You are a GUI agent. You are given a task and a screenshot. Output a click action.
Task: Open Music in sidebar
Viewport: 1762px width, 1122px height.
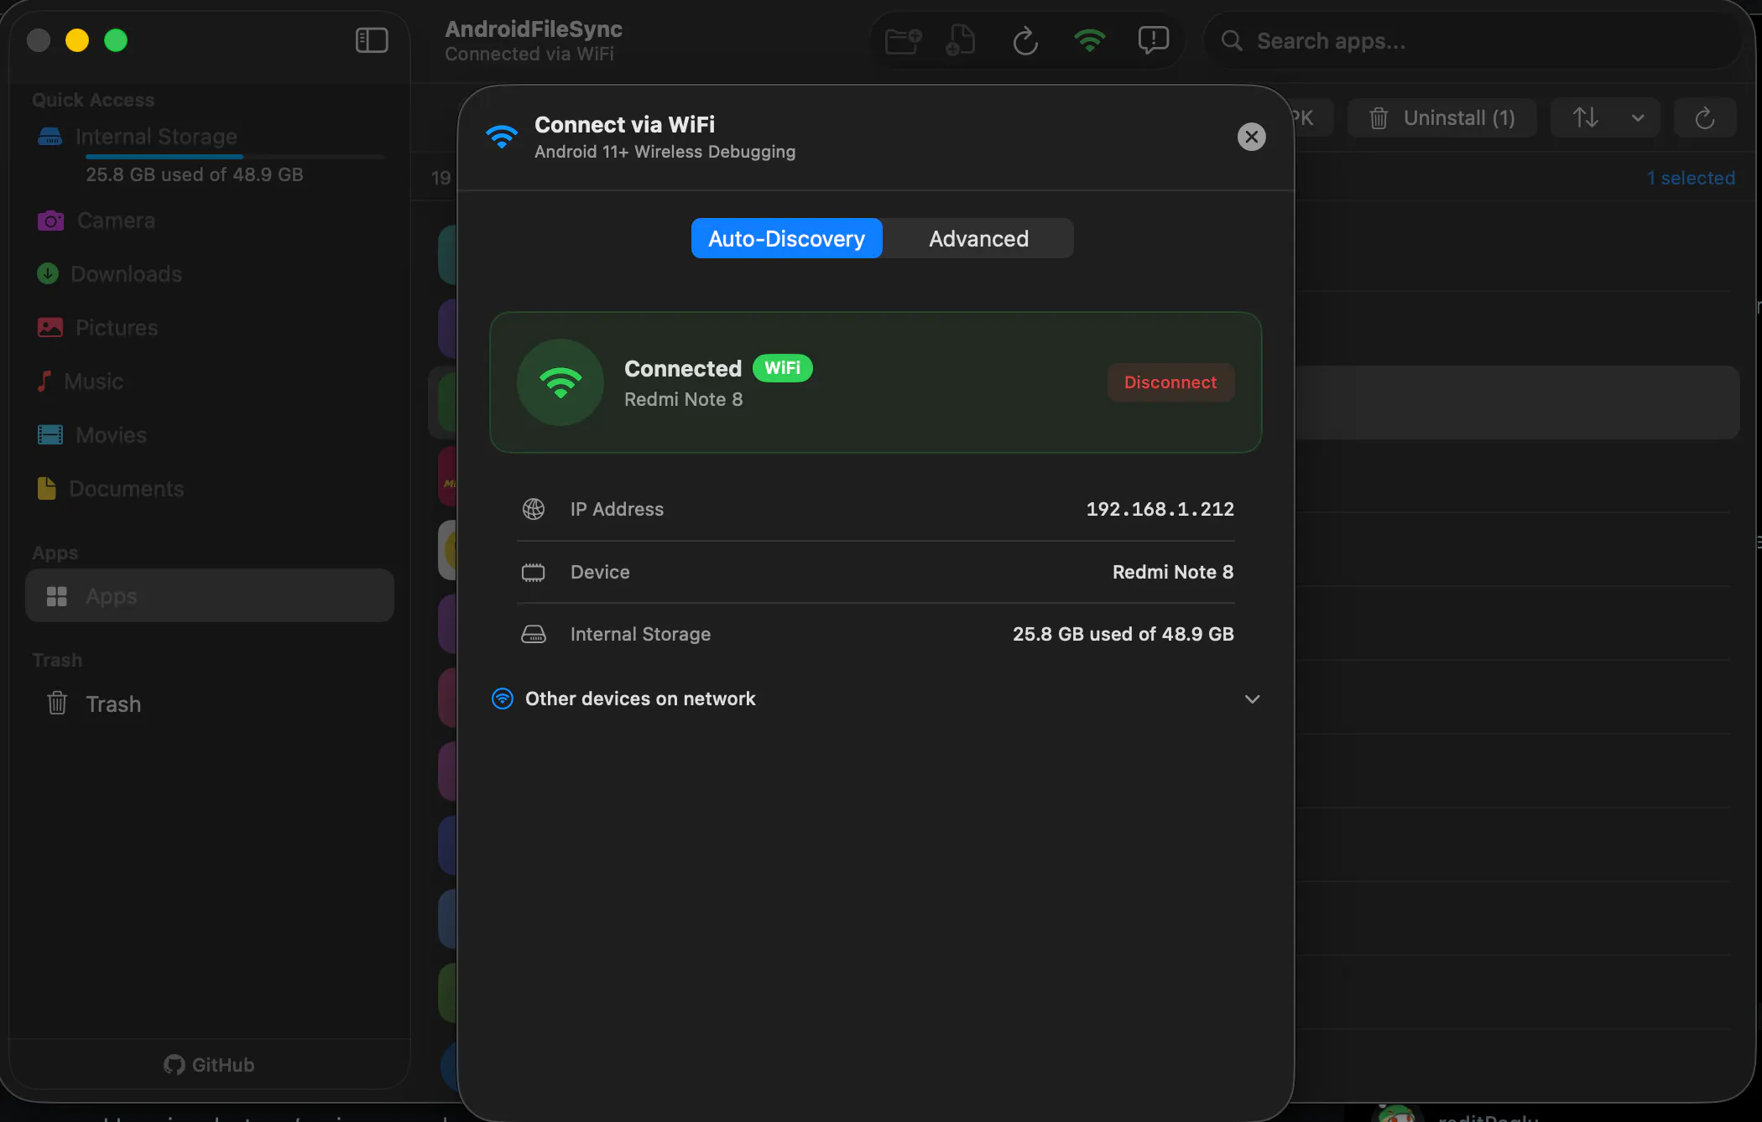click(x=93, y=382)
